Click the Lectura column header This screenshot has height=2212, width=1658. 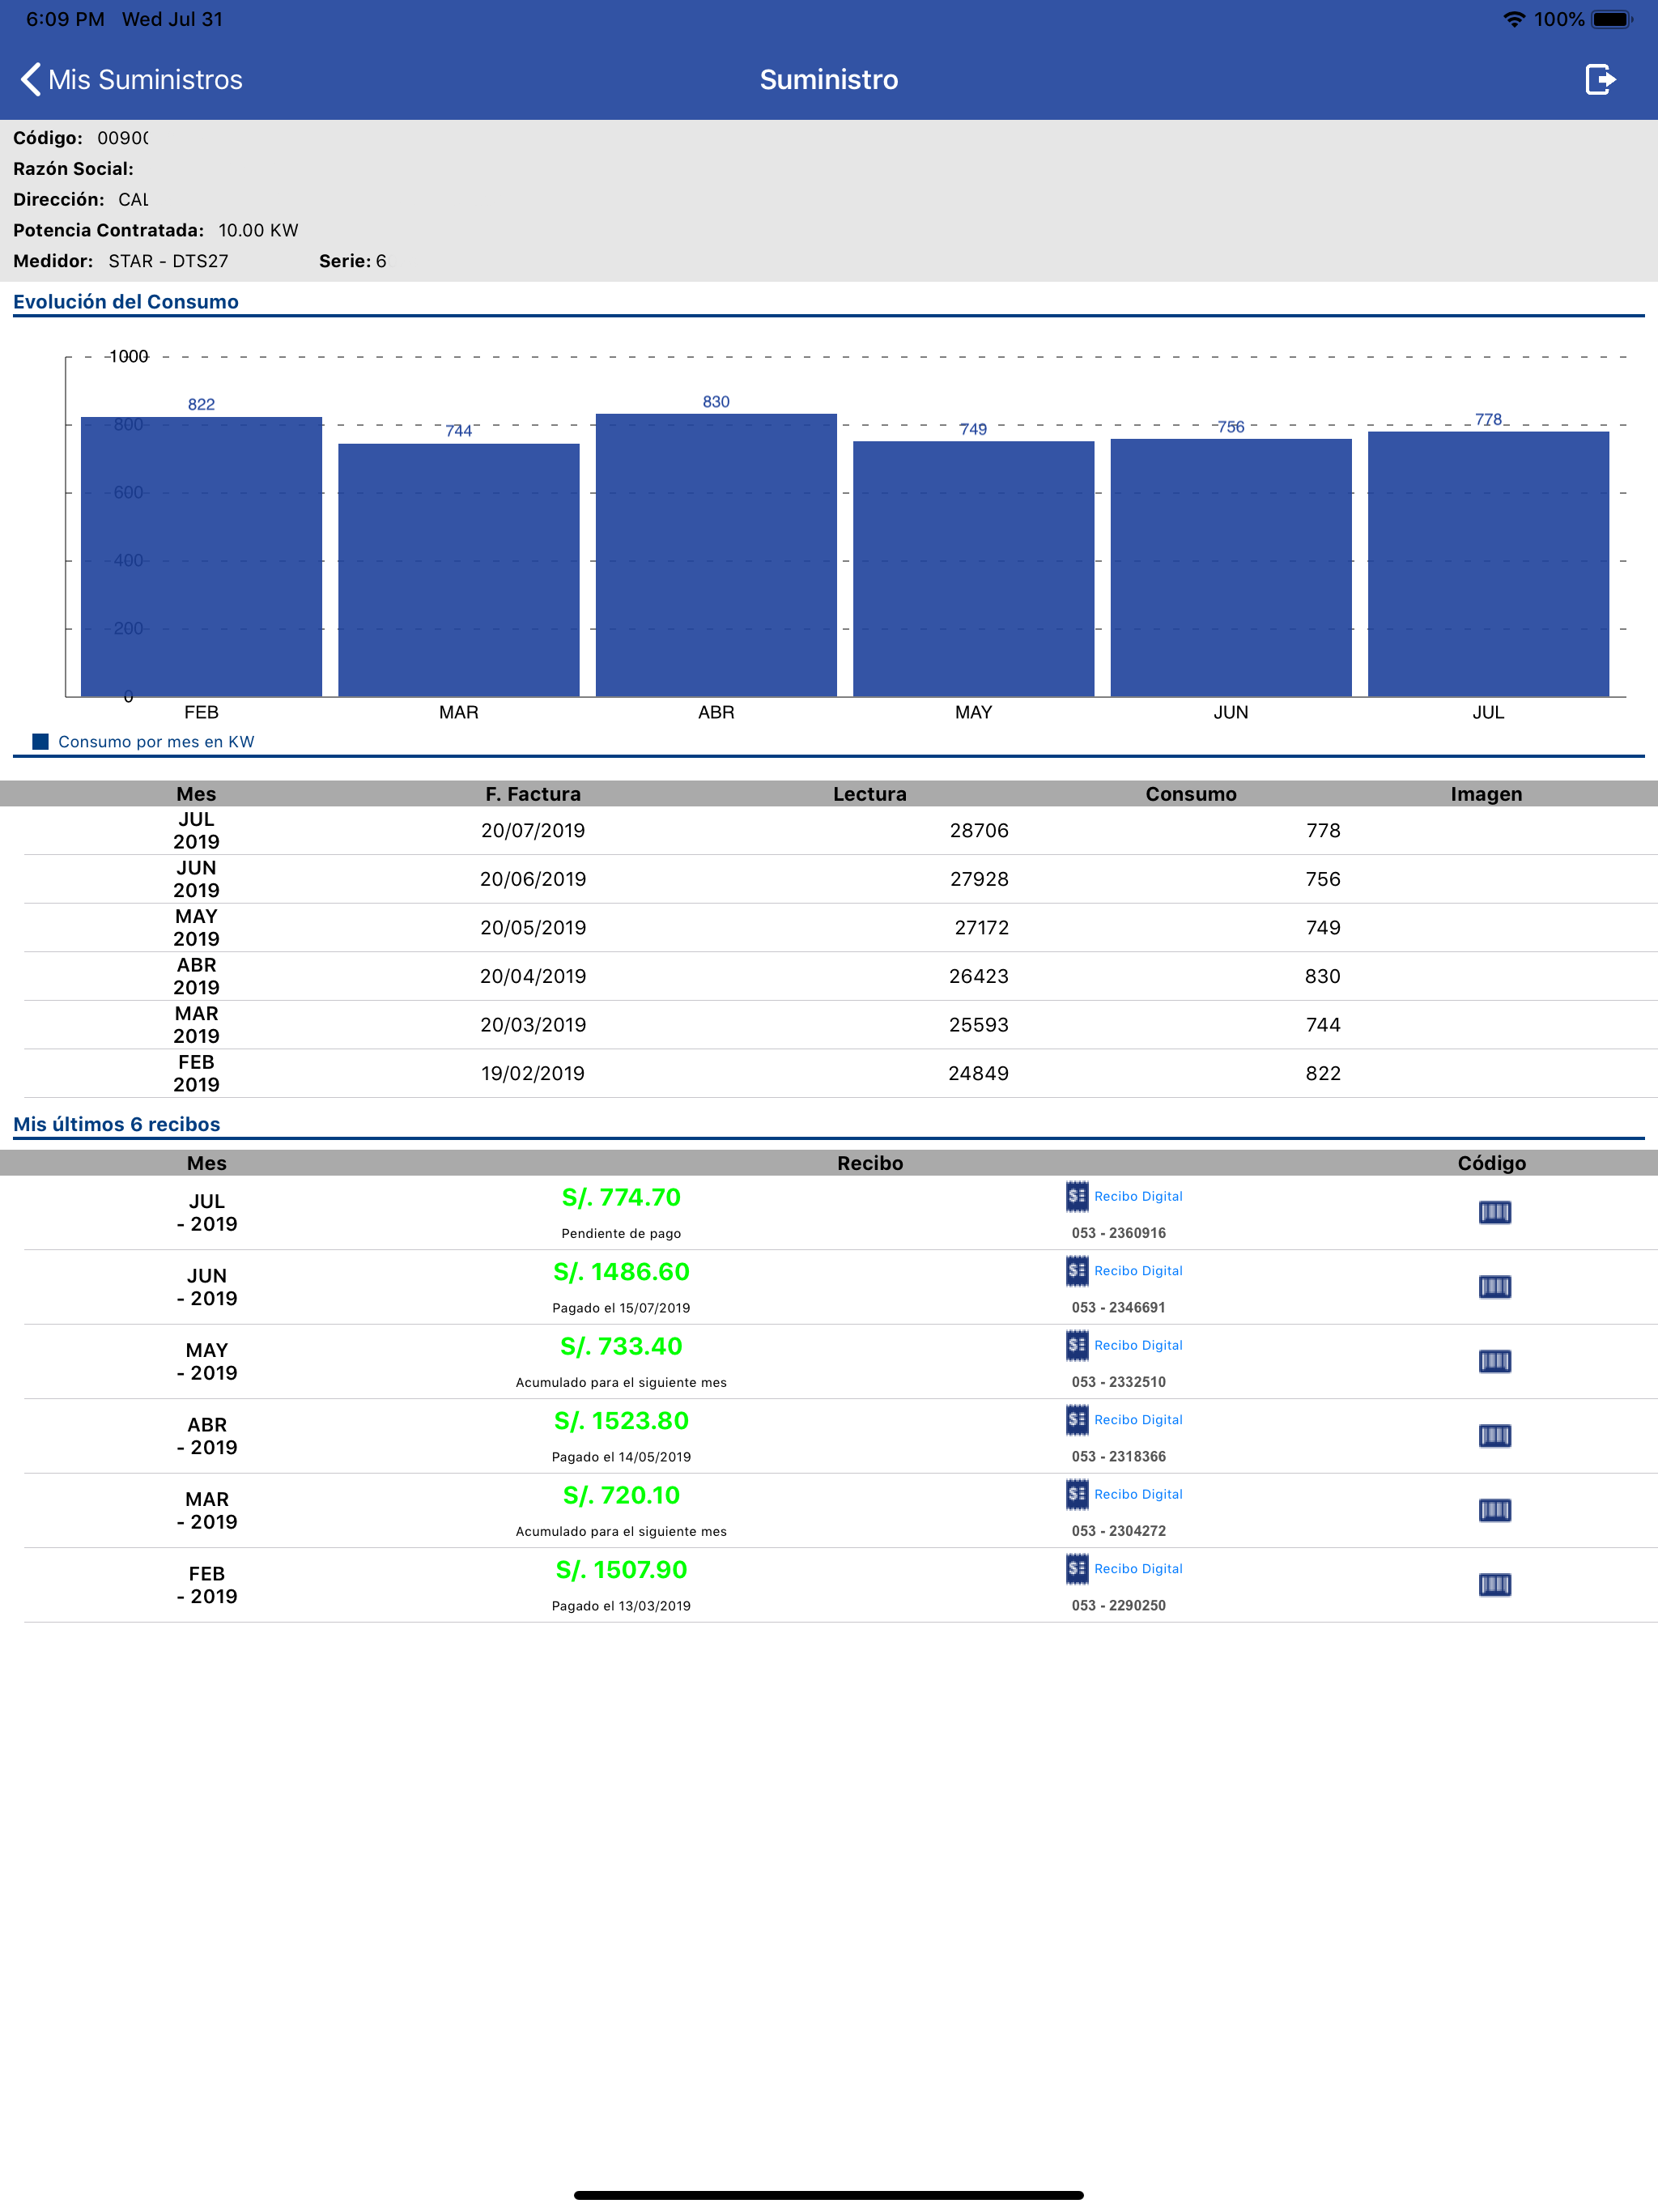870,794
